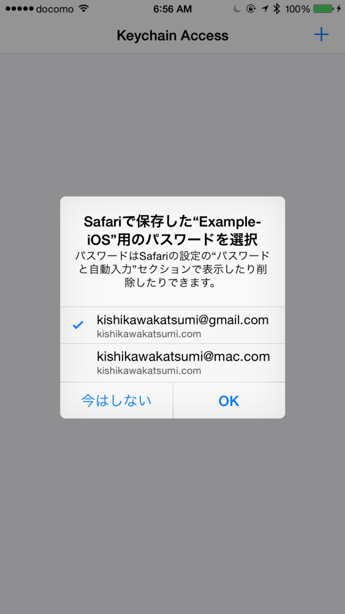
Task: Tap the 100% battery percentage text
Action: [x=298, y=9]
